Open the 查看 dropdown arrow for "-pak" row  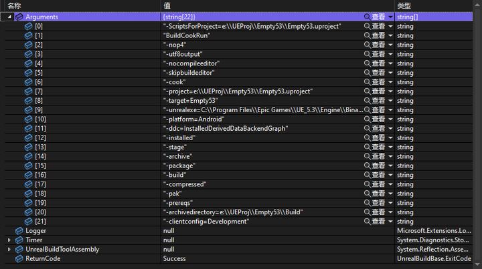[x=390, y=194]
